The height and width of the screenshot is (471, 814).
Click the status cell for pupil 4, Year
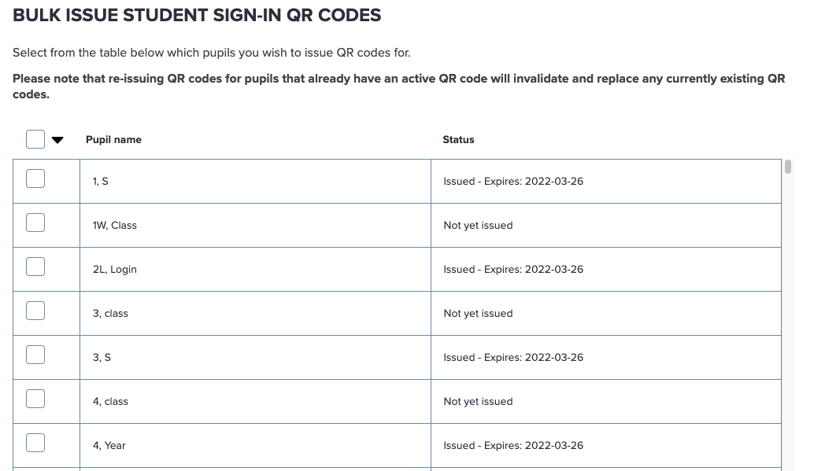point(513,445)
